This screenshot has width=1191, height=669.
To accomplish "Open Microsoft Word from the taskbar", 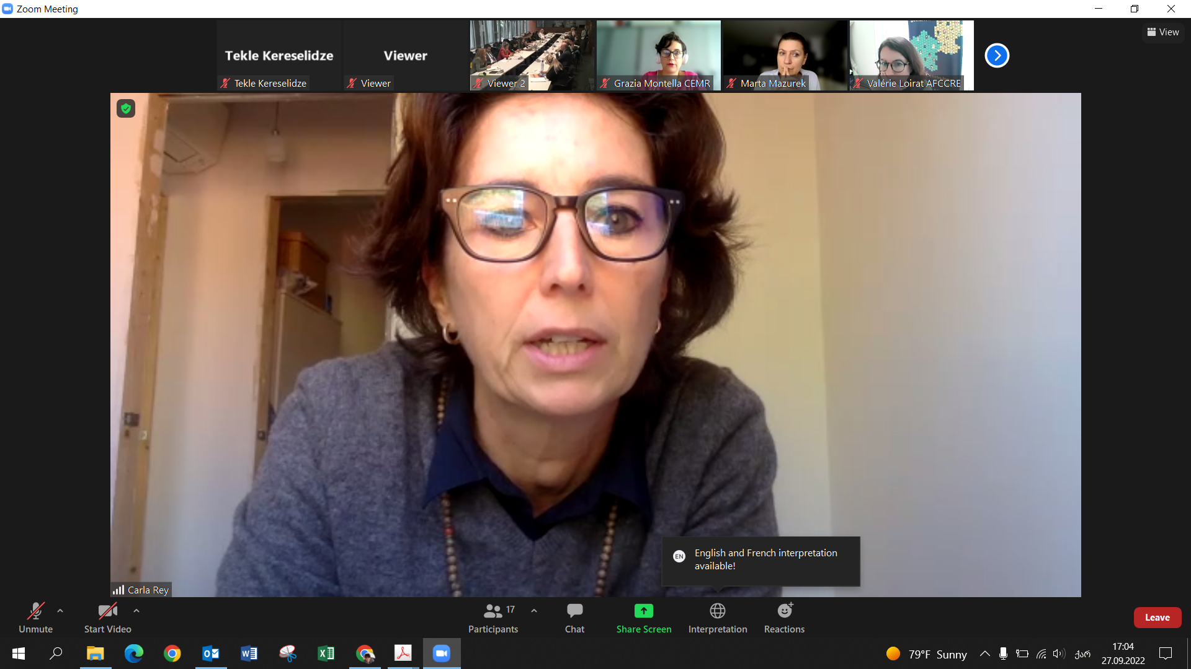I will pyautogui.click(x=249, y=654).
